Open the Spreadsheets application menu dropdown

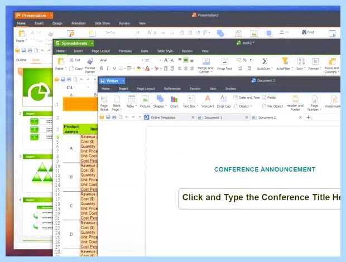(92, 43)
